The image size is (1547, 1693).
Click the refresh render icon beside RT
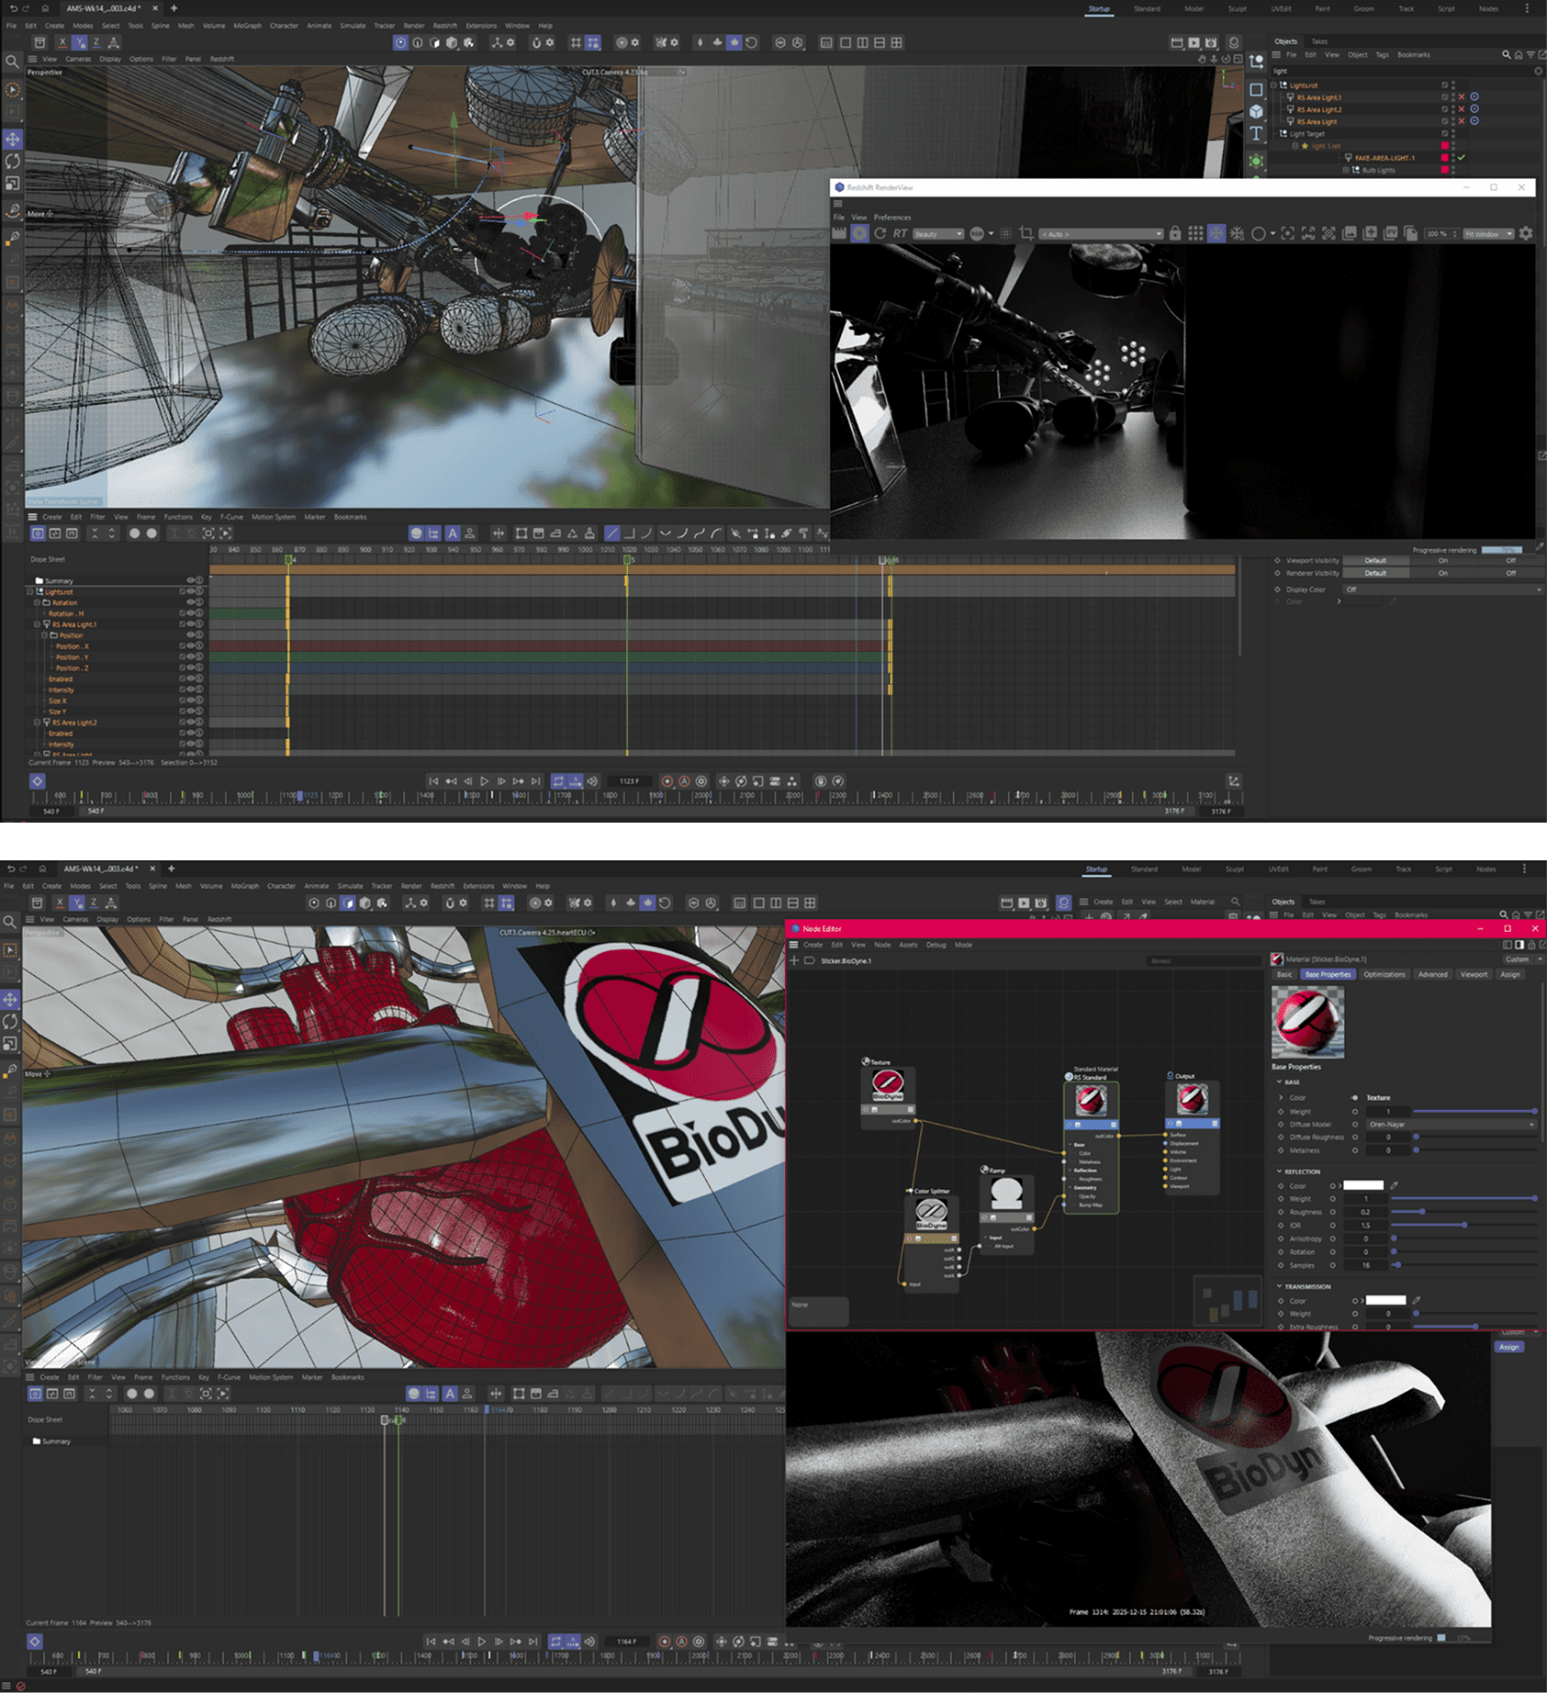tap(880, 234)
